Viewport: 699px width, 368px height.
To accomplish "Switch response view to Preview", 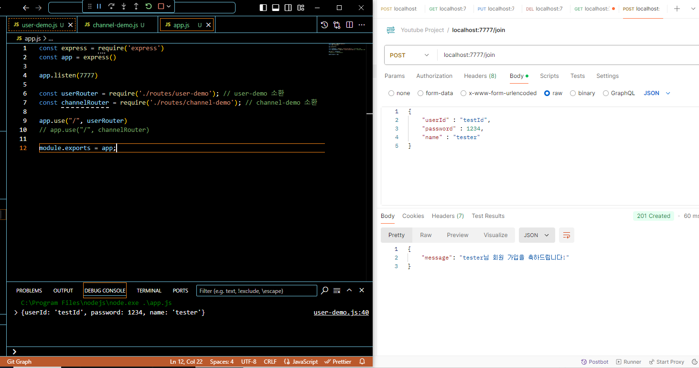I will tap(458, 235).
